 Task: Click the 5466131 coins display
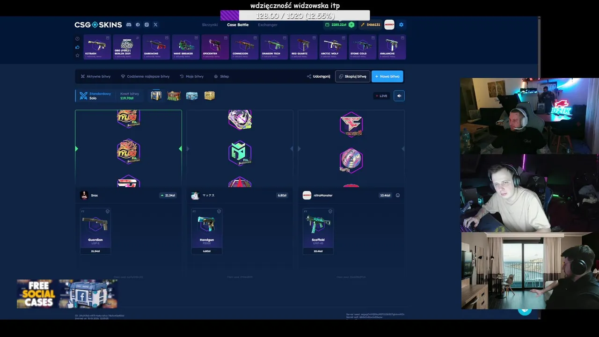point(371,25)
